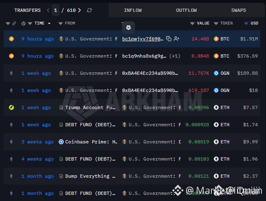Open address bc1q9nhs8x6g9g
The image size is (266, 201).
[144, 56]
